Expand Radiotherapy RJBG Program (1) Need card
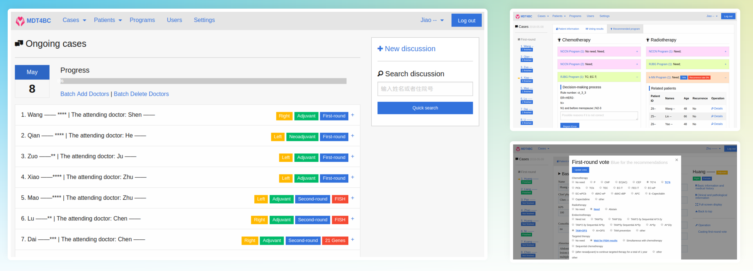Image resolution: width=753 pixels, height=271 pixels. (x=725, y=64)
